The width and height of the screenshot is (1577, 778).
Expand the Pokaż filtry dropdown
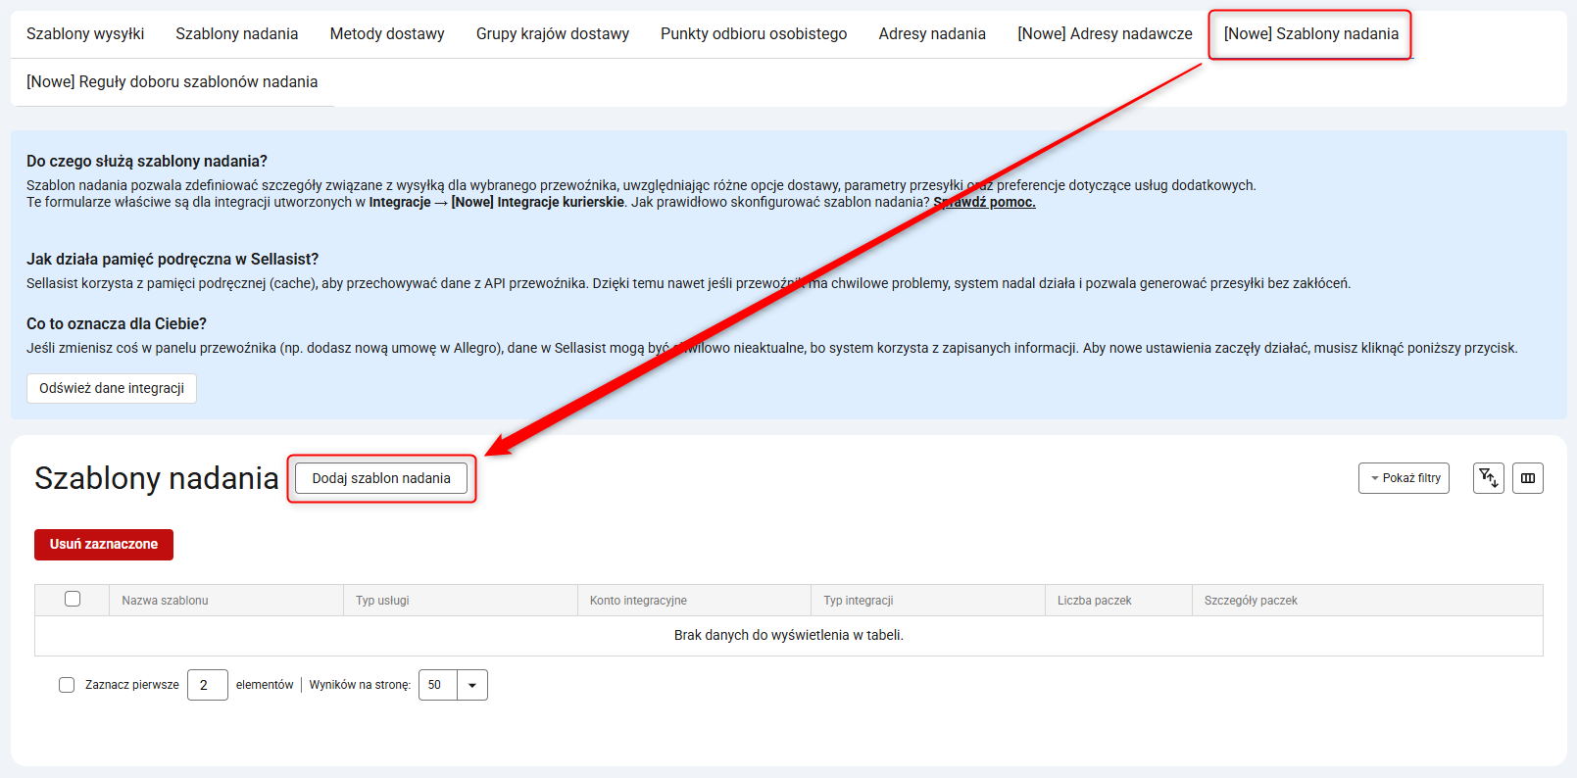pos(1404,478)
